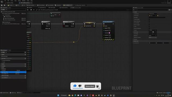Image resolution: width=172 pixels, height=97 pixels.
Task: Click the Save icon in the toolbar
Action: coord(2,5)
